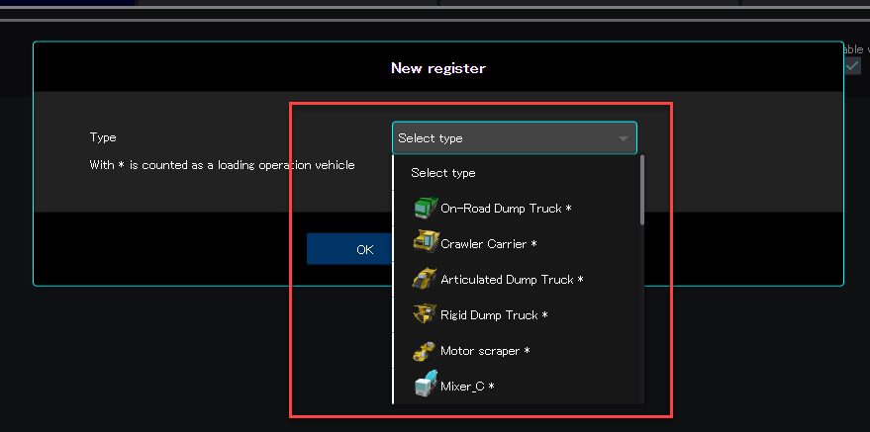Click the On-Road Dump Truck icon
Viewport: 870px width, 432px height.
(x=427, y=208)
